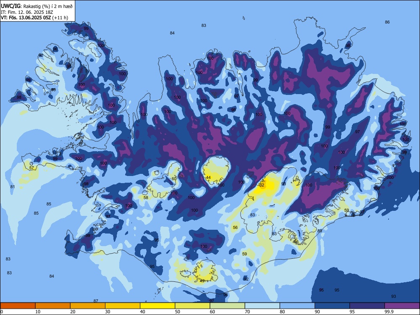Screen dimensions: 420x315
Task: Click the legend tick label '10'
Action: (38, 312)
